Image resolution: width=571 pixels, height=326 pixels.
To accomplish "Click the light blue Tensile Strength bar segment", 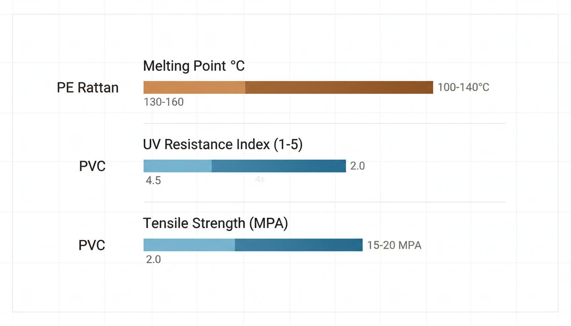I will point(189,245).
